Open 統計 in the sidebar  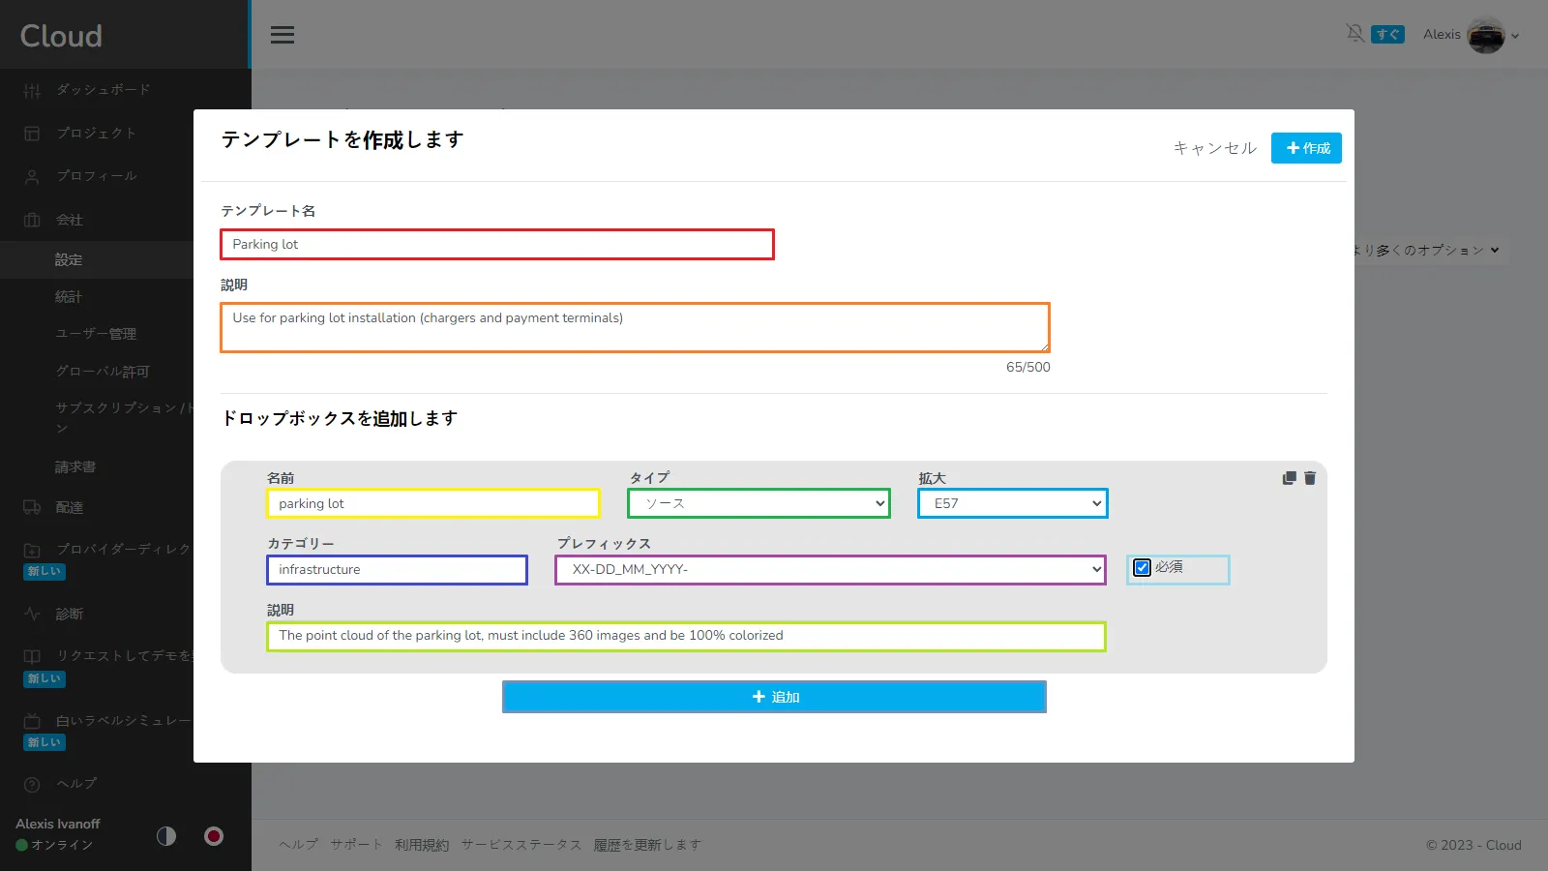[69, 297]
